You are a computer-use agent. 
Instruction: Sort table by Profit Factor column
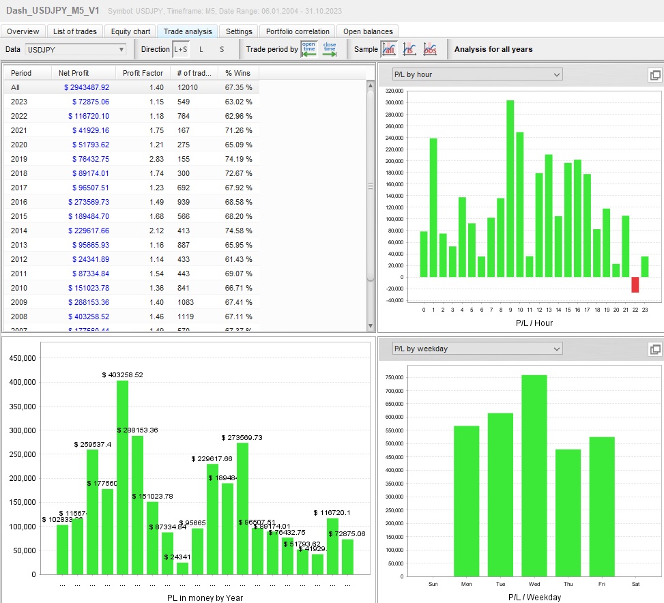point(143,73)
